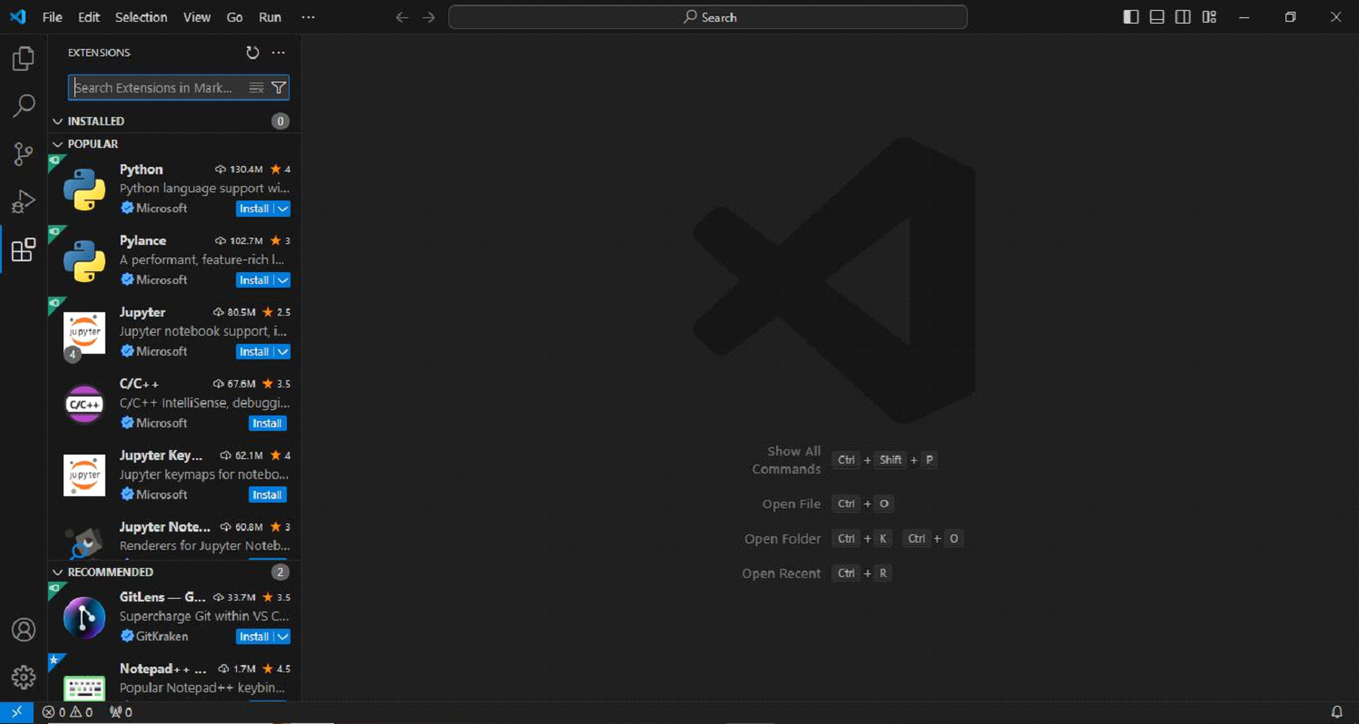Click the filter extensions funnel icon
Screen dimensions: 1359x724
click(279, 88)
